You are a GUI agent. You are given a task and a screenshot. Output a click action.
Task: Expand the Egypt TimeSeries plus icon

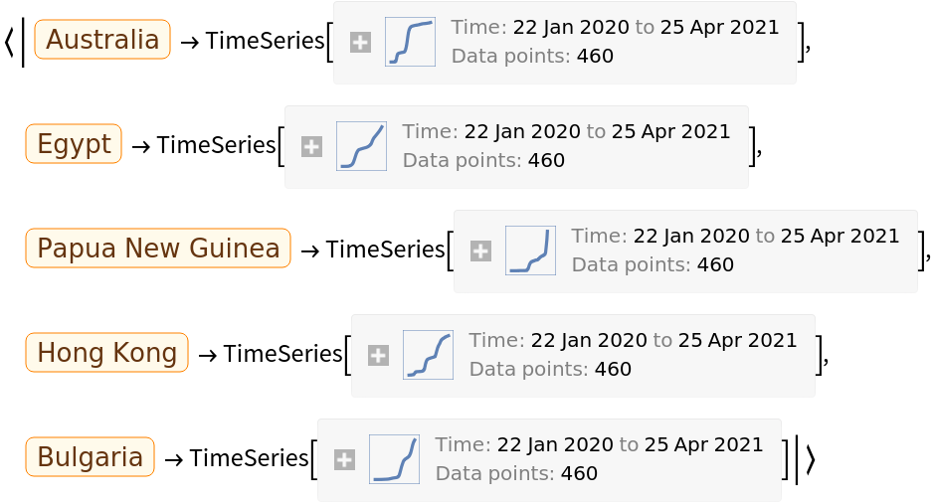(311, 147)
